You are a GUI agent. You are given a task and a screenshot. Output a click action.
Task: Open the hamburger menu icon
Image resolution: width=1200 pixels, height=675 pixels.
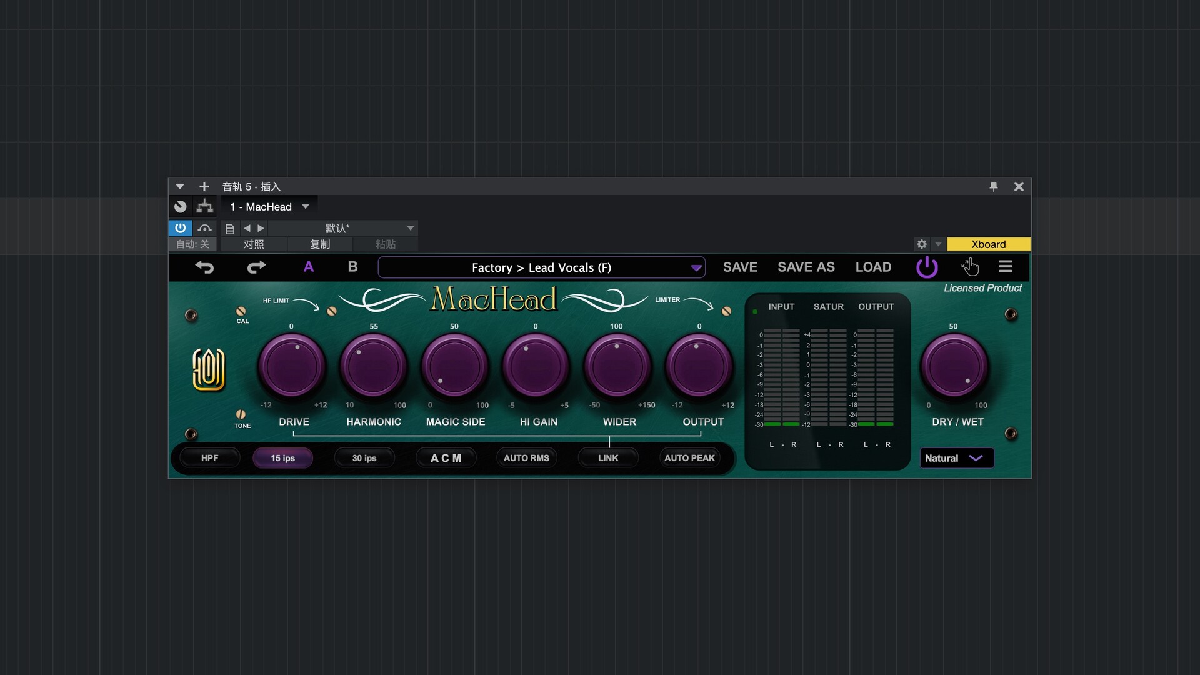pyautogui.click(x=1005, y=267)
